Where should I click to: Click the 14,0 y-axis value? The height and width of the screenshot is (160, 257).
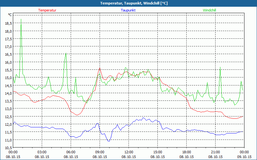9,93
